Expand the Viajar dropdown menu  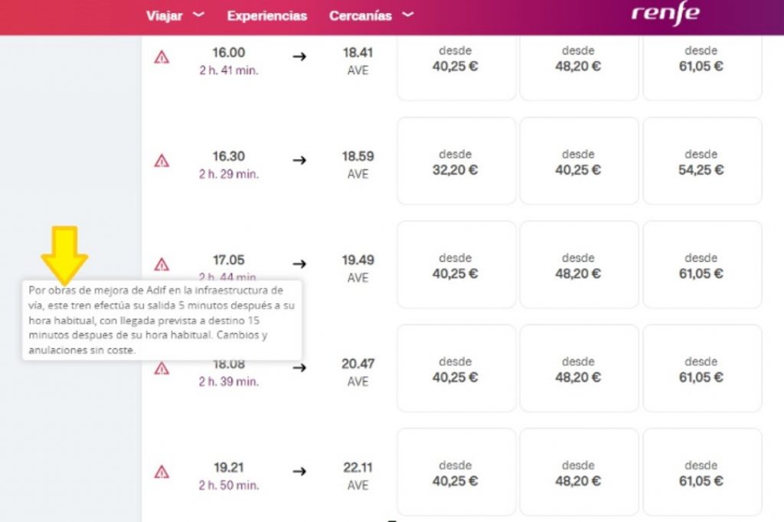point(175,15)
